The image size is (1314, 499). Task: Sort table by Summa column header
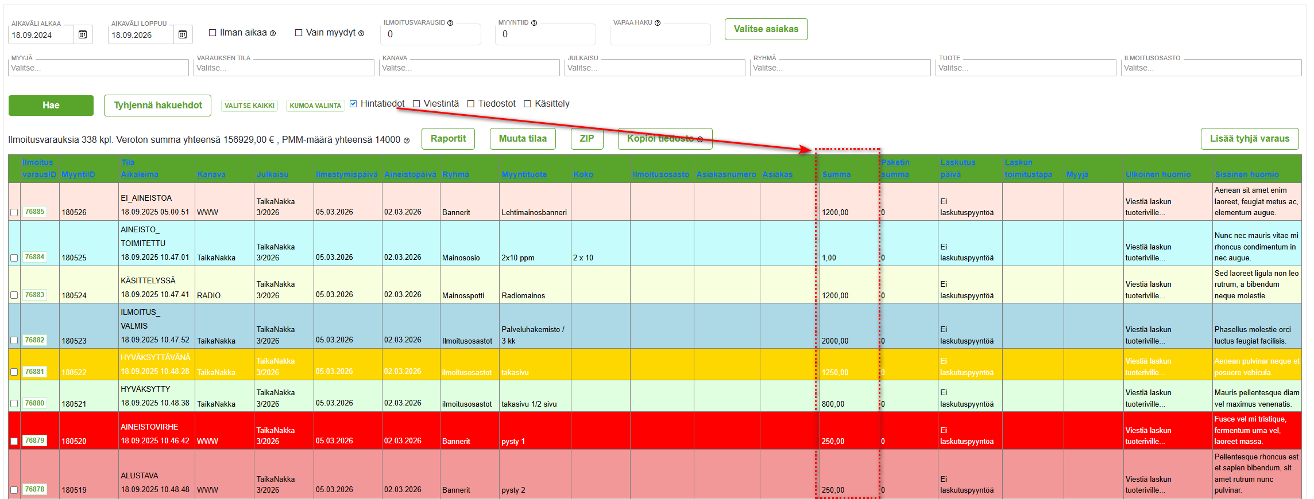(x=836, y=174)
